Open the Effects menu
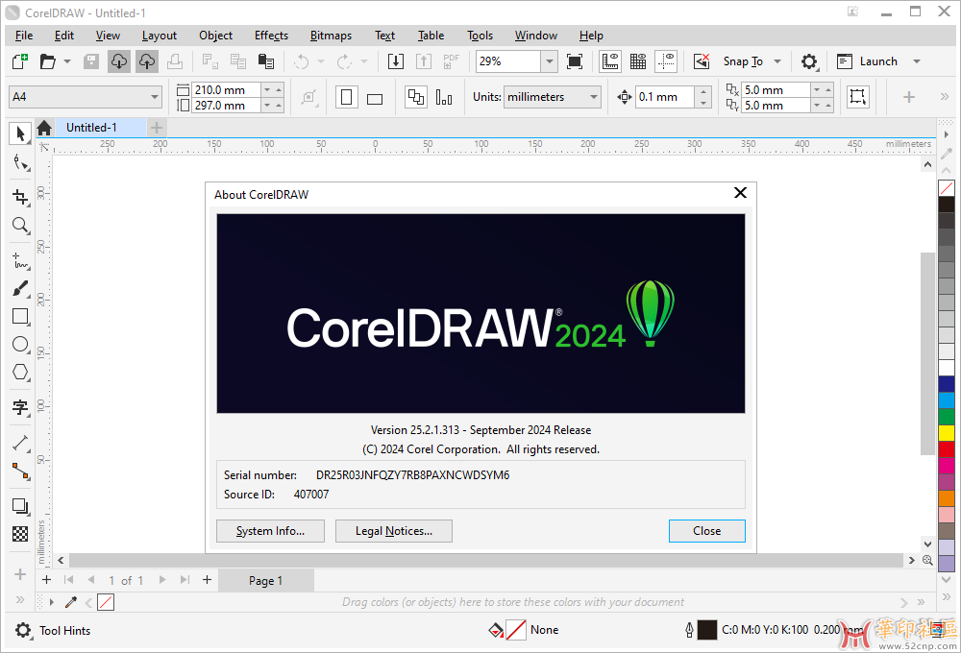 pos(272,36)
